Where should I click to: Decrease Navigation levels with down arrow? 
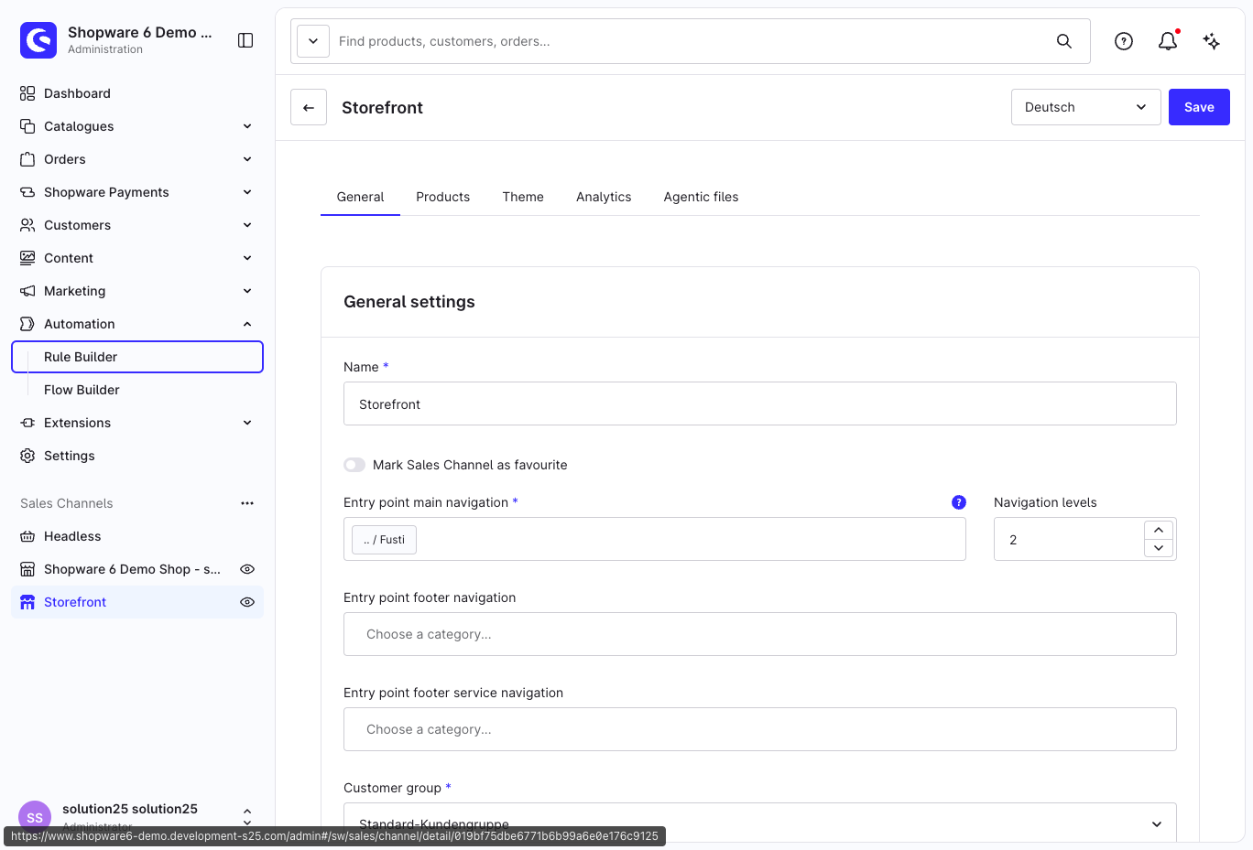(x=1159, y=548)
